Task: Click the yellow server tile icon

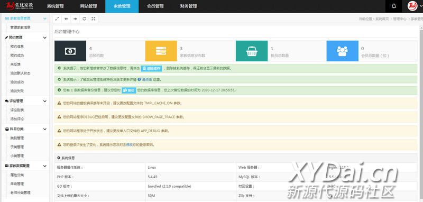Action: point(161,51)
